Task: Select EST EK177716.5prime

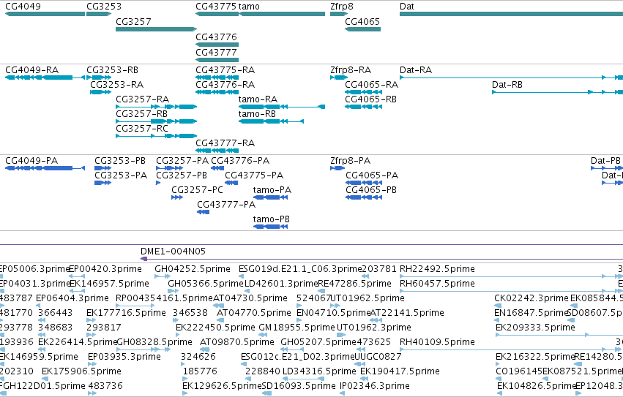Action: (x=91, y=320)
